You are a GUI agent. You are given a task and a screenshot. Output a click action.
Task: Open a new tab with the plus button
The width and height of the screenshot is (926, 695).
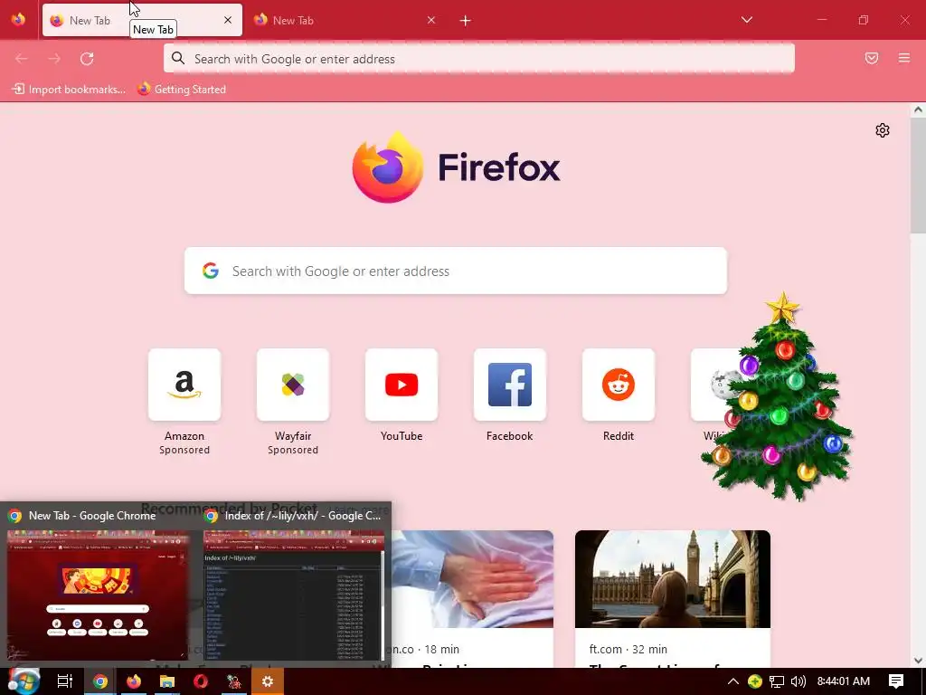pos(466,21)
